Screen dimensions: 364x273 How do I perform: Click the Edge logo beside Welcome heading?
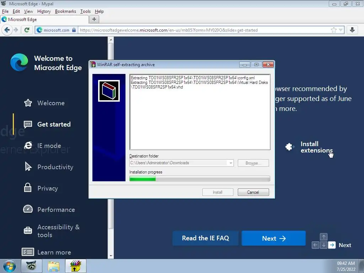coord(19,62)
